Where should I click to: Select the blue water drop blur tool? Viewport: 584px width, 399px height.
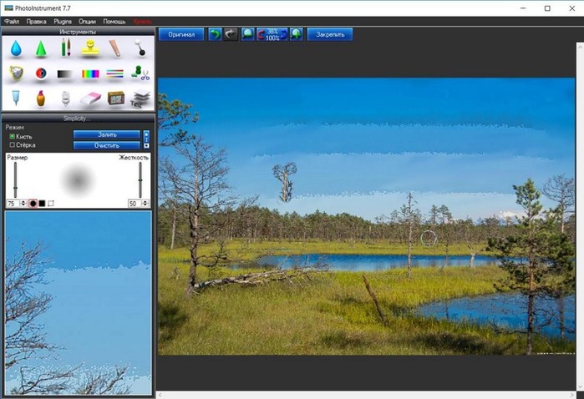pos(16,48)
